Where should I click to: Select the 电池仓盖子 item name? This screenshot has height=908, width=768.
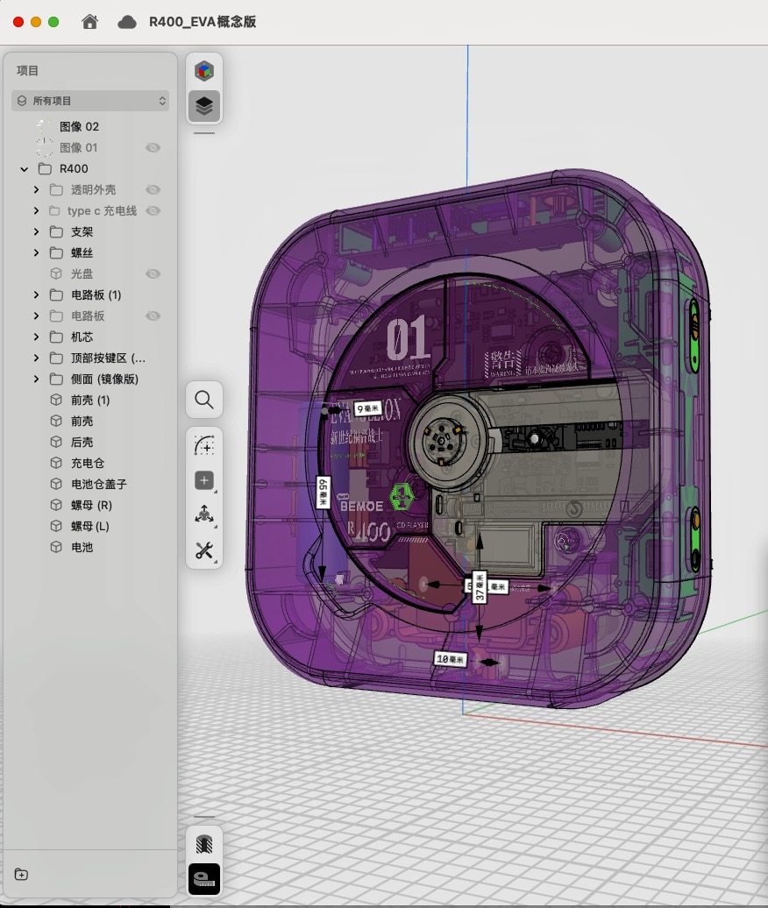[98, 484]
